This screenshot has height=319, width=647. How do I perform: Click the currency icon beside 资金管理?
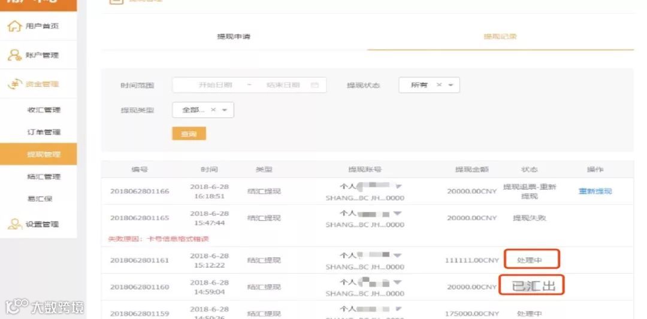coord(15,84)
